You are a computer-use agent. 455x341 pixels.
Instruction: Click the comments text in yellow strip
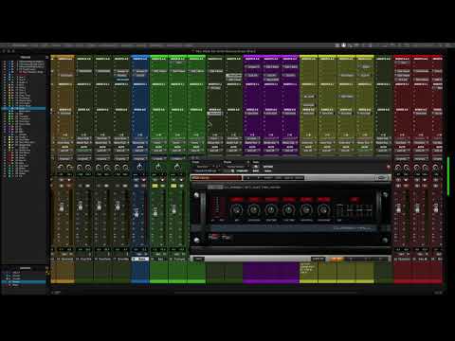pos(307,268)
